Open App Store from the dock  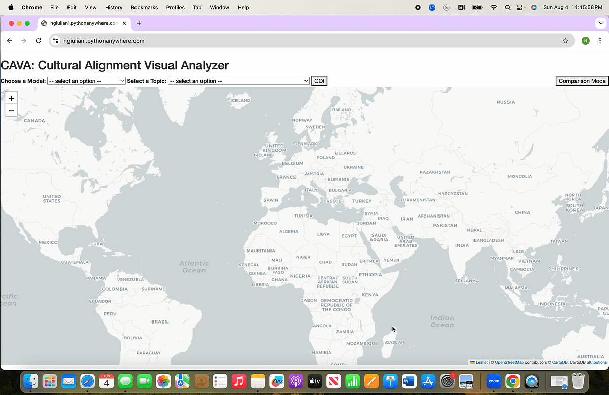(428, 381)
